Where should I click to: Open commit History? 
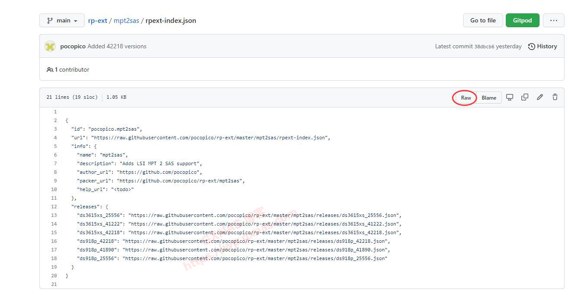543,46
